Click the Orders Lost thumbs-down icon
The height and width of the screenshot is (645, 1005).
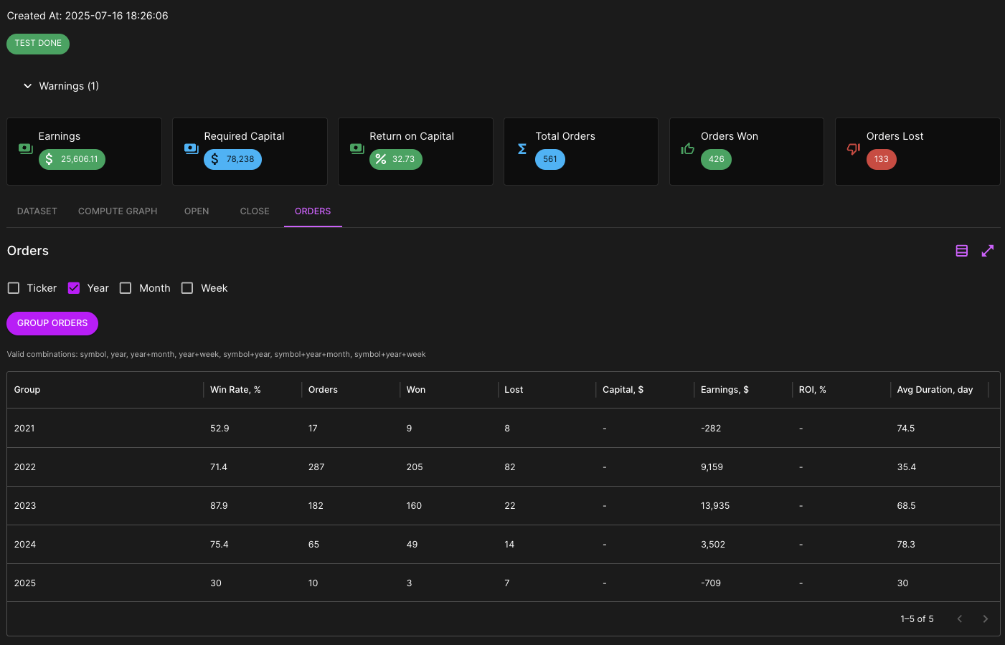pos(854,148)
